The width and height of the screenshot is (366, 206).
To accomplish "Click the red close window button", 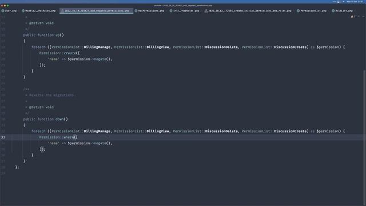I will (2, 5).
